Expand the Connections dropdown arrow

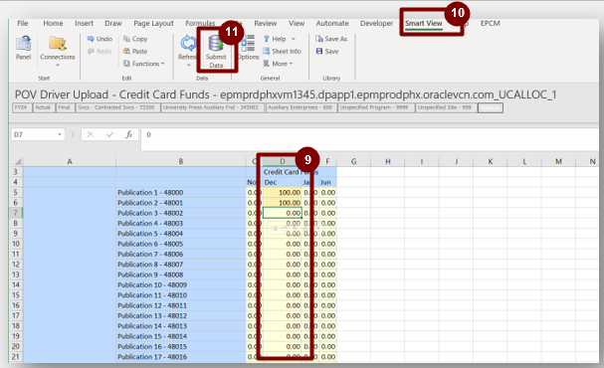(58, 65)
